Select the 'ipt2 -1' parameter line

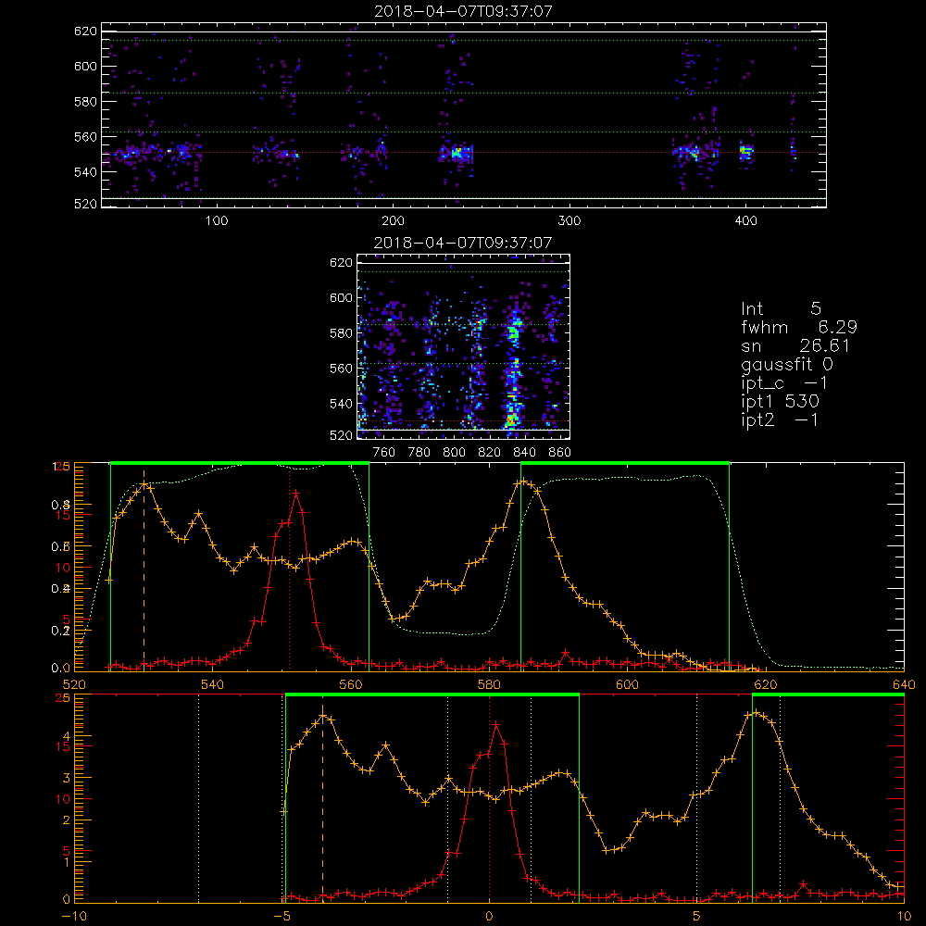[x=780, y=419]
